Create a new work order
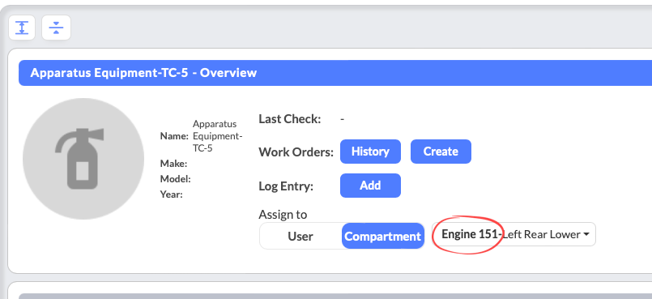 (x=441, y=152)
